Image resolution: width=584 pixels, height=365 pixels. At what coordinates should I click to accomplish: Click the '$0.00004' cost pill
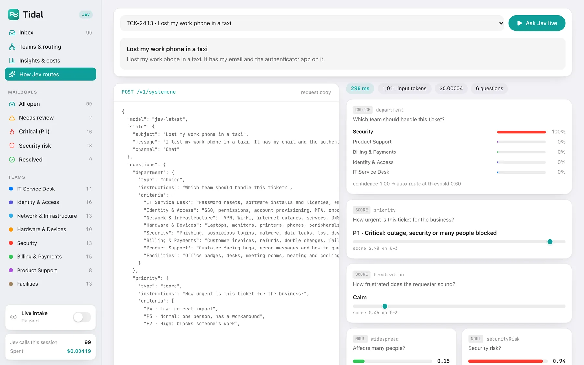coord(451,89)
